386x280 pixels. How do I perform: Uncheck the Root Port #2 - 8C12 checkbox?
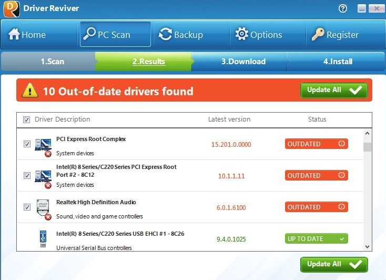pos(27,175)
